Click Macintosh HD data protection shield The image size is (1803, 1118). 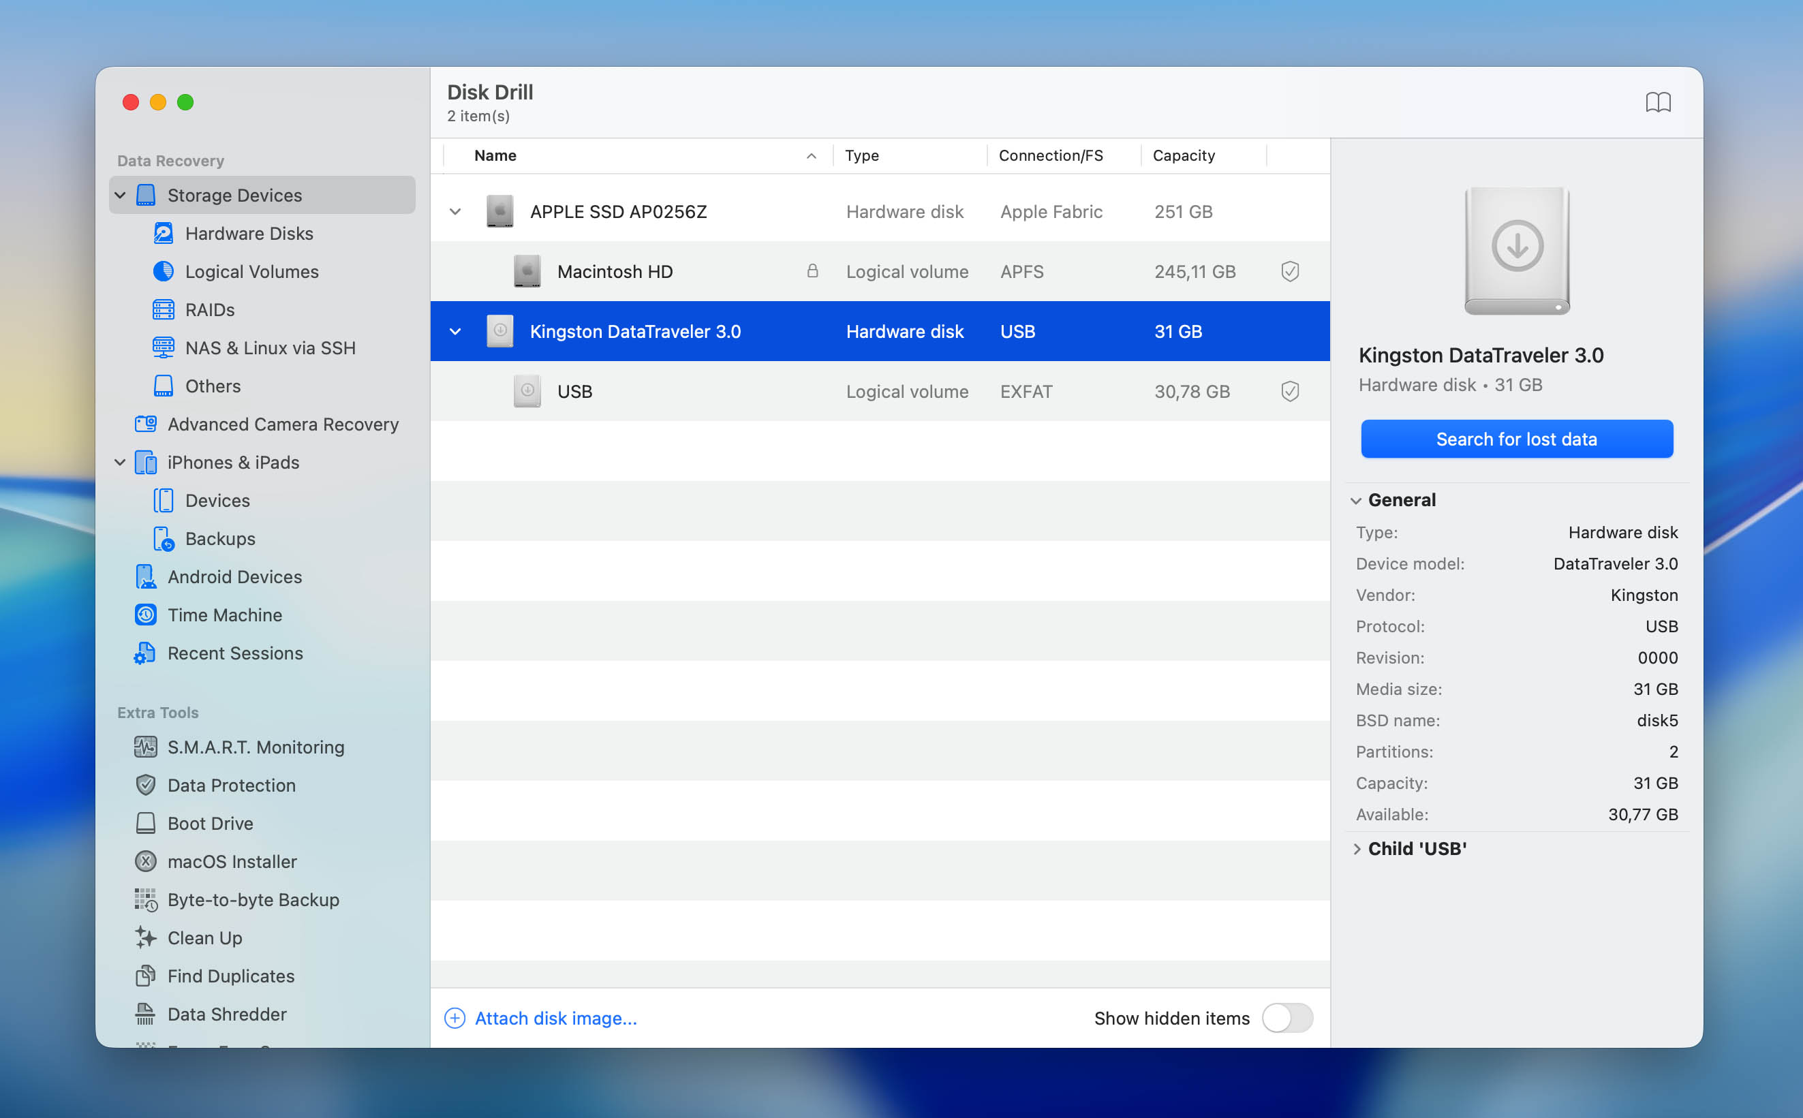tap(1290, 271)
